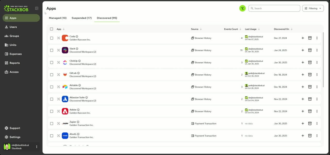Check the Coda row checkbox
330x155 pixels.
click(x=52, y=38)
